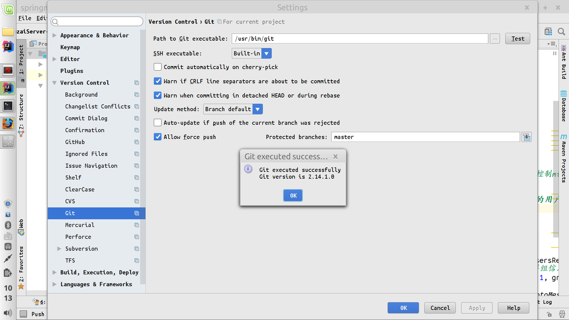The image size is (569, 320).
Task: Enable Commit automatically on cherry-pick
Action: [x=157, y=67]
